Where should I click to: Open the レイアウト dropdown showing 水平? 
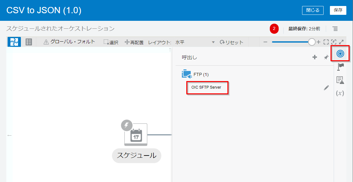[x=195, y=42]
